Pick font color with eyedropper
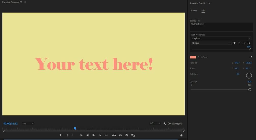 (251, 57)
